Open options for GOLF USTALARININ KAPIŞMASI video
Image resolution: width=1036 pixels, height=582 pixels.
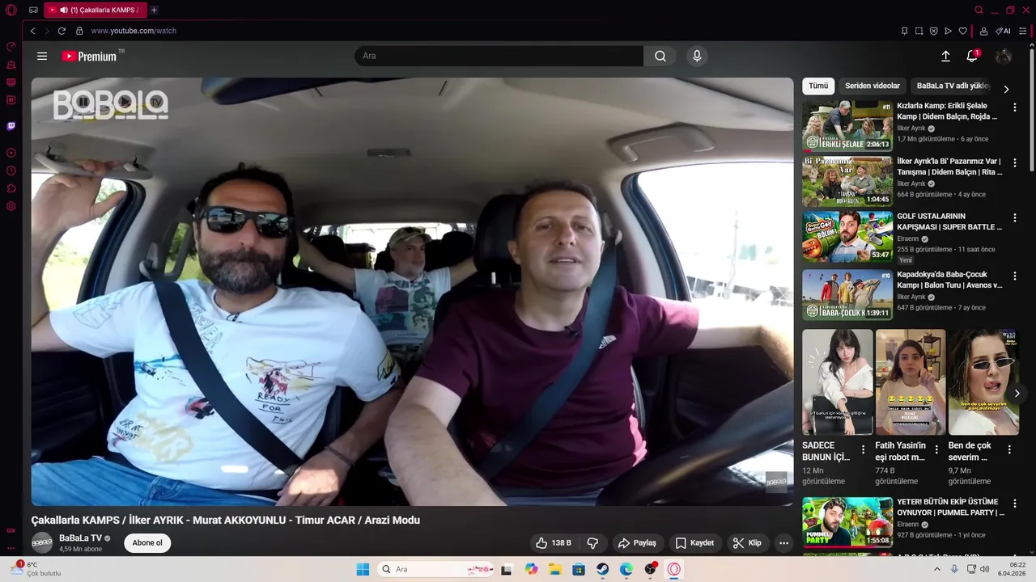1014,217
